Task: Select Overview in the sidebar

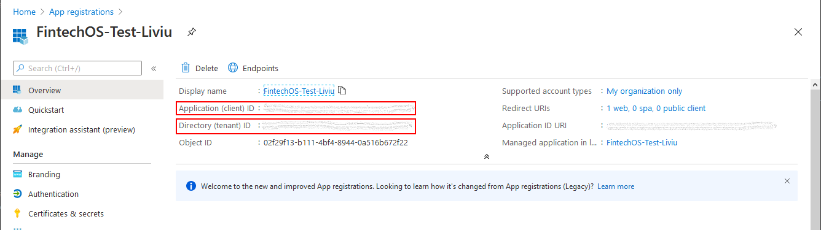Action: click(x=82, y=90)
